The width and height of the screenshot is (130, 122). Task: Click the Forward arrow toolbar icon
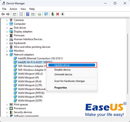click(x=8, y=14)
